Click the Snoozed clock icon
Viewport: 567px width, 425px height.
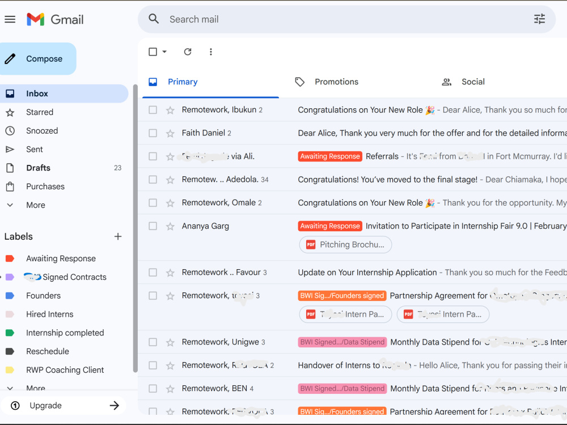pos(10,130)
